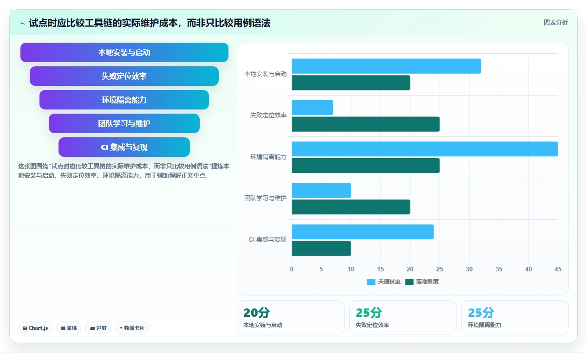This screenshot has width=587, height=353.
Task: Select the 本地安装与启动 funnel stage
Action: pos(124,52)
